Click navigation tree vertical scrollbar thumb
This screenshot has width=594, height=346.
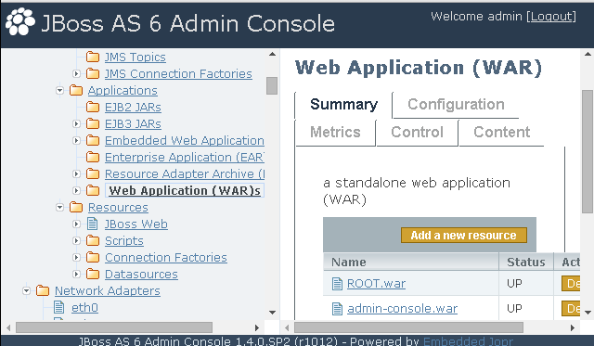(272, 85)
